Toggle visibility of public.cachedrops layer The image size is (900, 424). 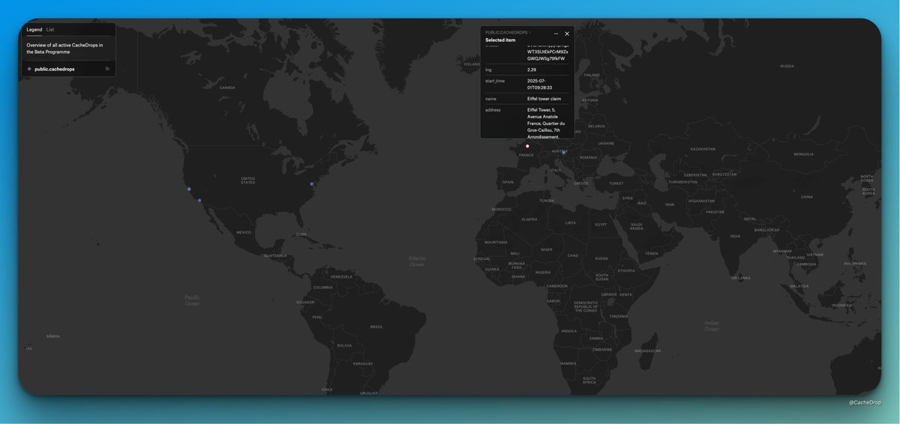click(x=107, y=69)
